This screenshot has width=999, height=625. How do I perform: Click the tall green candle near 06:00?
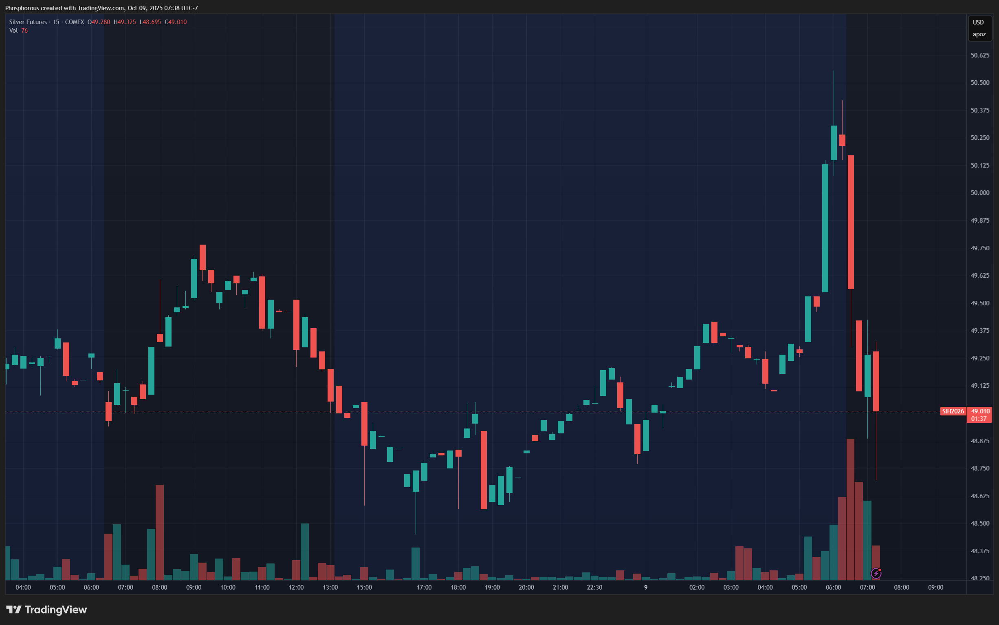pyautogui.click(x=825, y=228)
